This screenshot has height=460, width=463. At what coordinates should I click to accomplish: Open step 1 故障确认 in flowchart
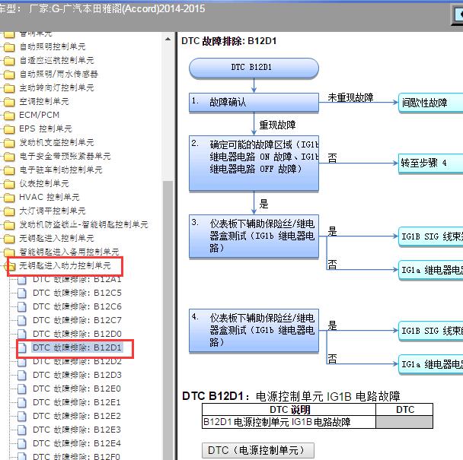[254, 103]
